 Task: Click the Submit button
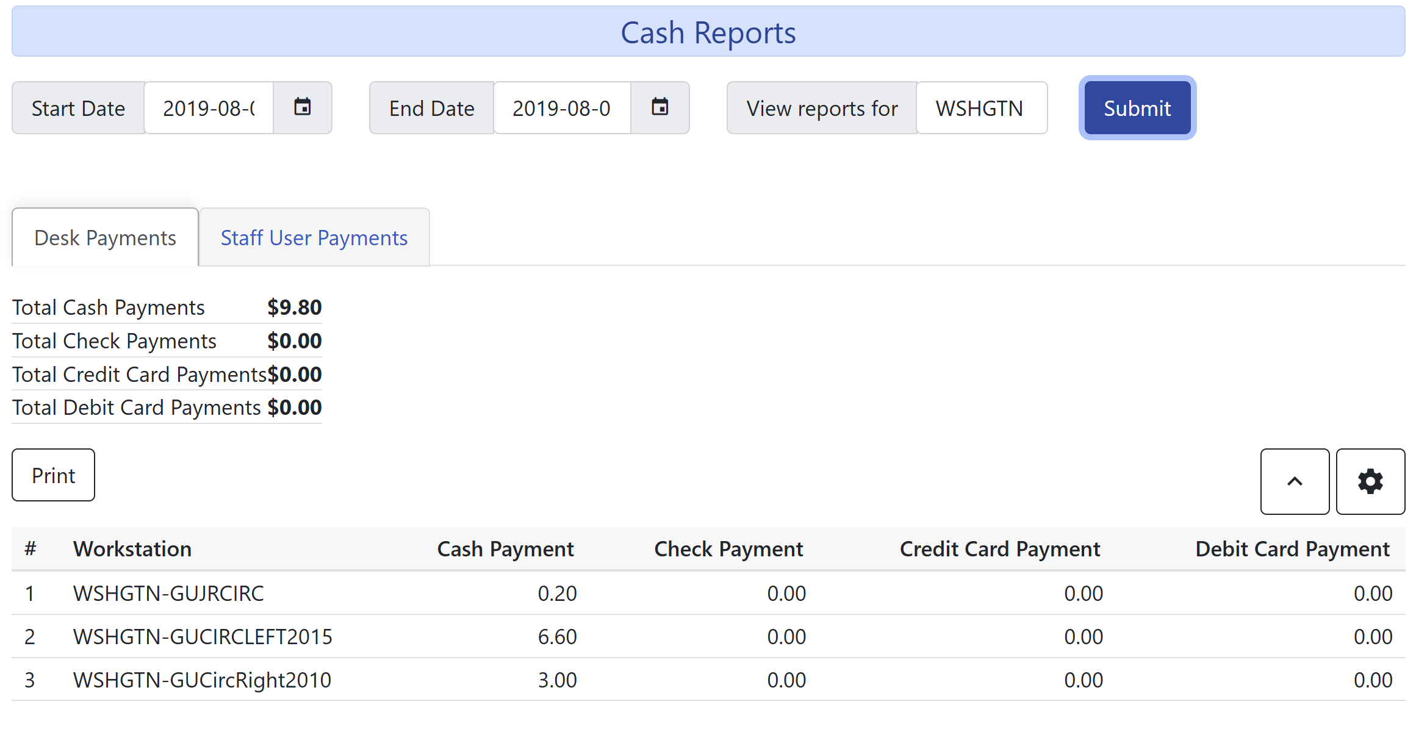(1137, 107)
